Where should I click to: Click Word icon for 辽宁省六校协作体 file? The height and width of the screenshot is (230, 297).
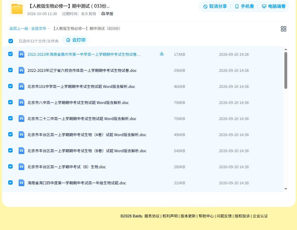[x=21, y=71]
